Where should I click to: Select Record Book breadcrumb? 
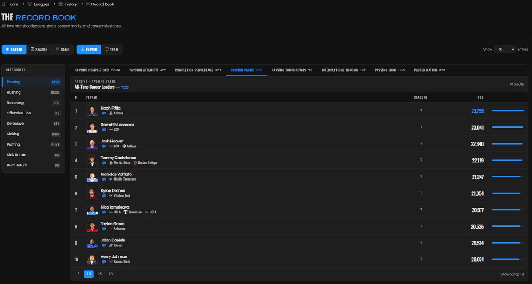(x=100, y=4)
